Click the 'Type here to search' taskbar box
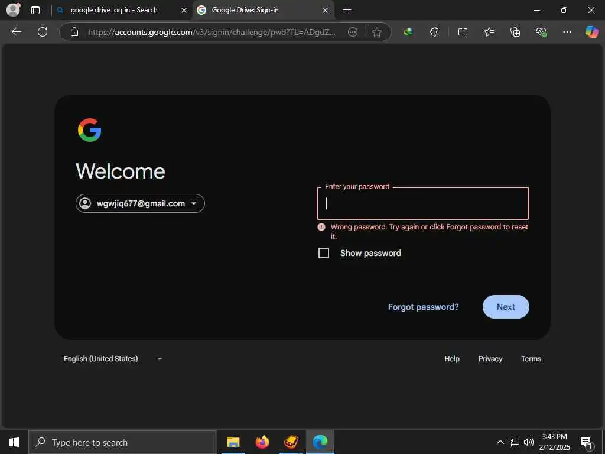The height and width of the screenshot is (454, 605). pyautogui.click(x=123, y=442)
